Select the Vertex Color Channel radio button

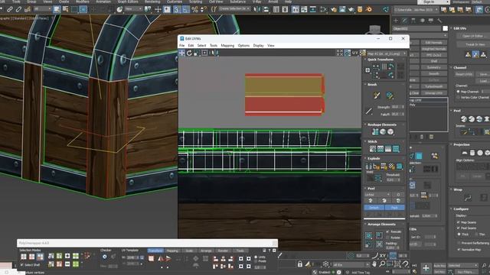point(458,97)
